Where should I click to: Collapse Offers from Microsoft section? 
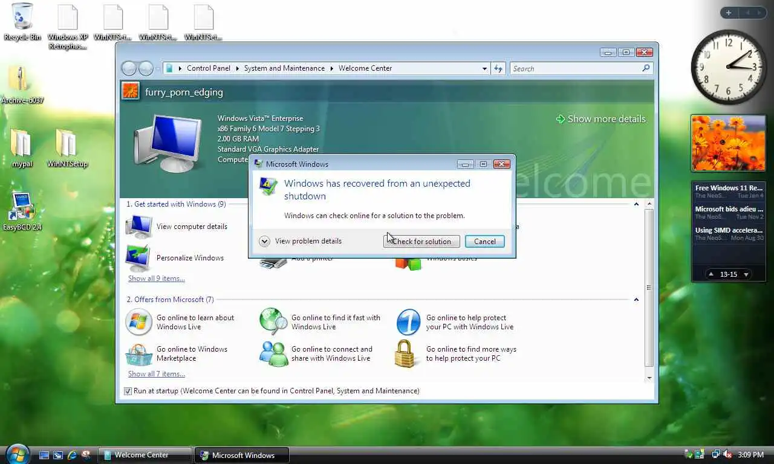point(636,300)
